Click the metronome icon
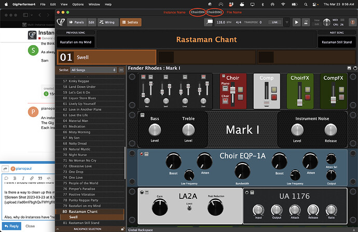 [x=306, y=22]
